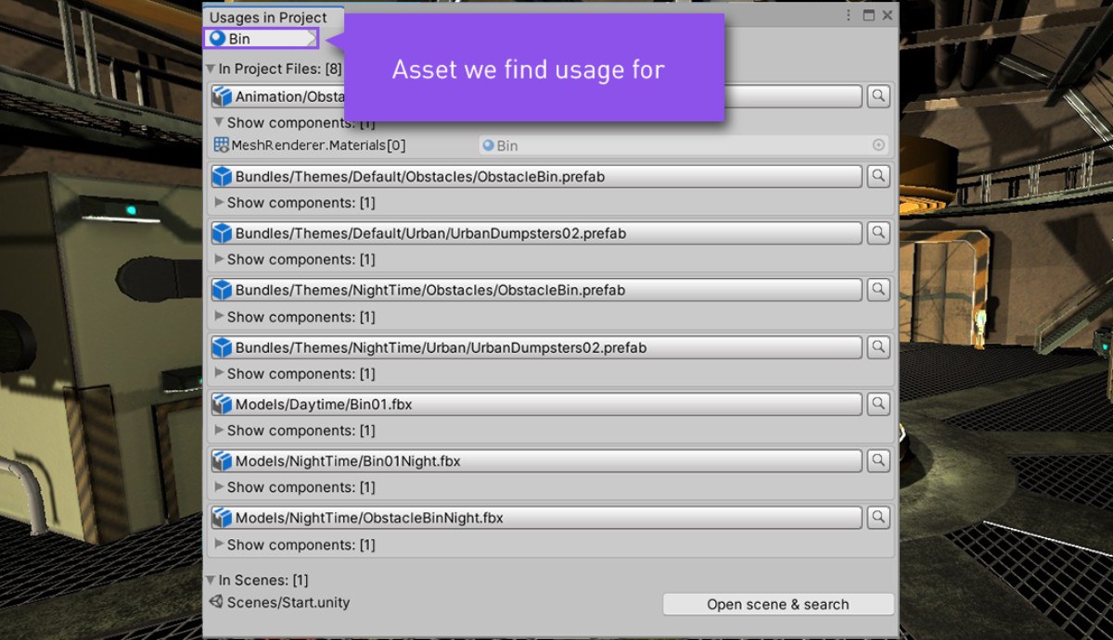Click magnifier icon beside Default/Urban/UrbanDumpsters02.prefab
The width and height of the screenshot is (1113, 640).
coord(878,232)
